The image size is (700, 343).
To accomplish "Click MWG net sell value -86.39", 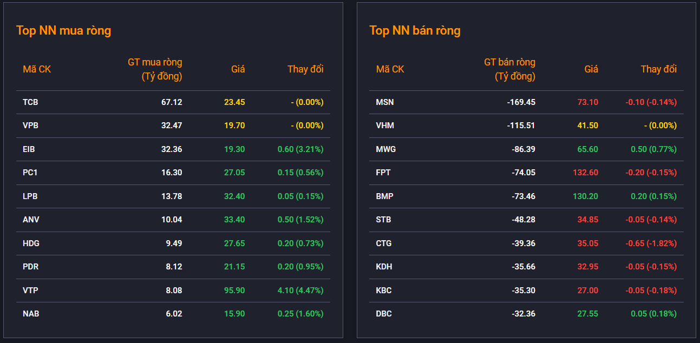I will [x=523, y=149].
